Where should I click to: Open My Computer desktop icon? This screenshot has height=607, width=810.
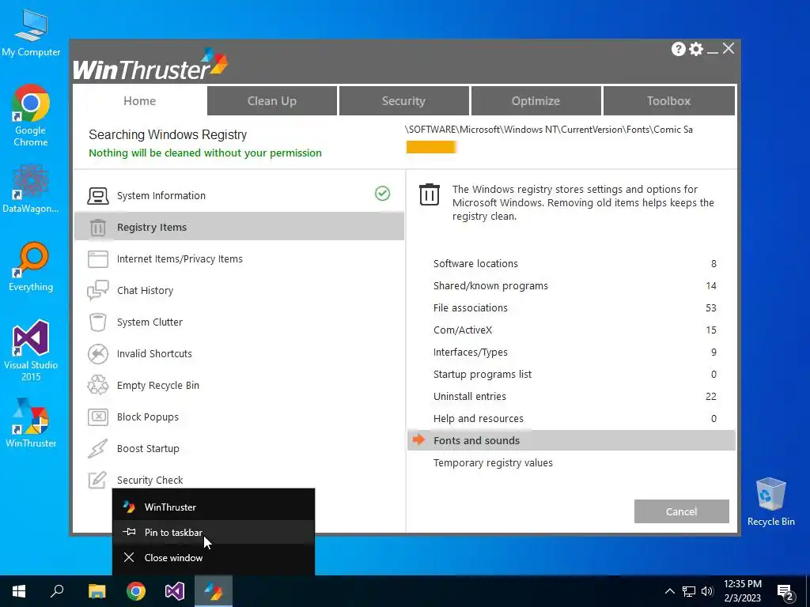tap(31, 33)
